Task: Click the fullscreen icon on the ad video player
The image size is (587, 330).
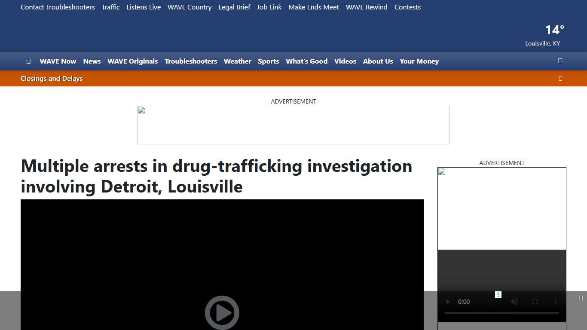Action: tap(535, 302)
